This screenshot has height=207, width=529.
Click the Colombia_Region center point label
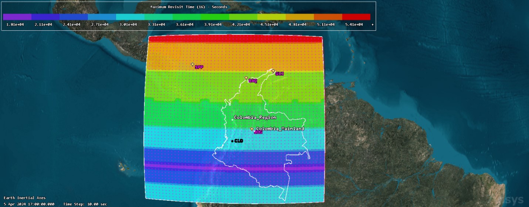coord(255,117)
